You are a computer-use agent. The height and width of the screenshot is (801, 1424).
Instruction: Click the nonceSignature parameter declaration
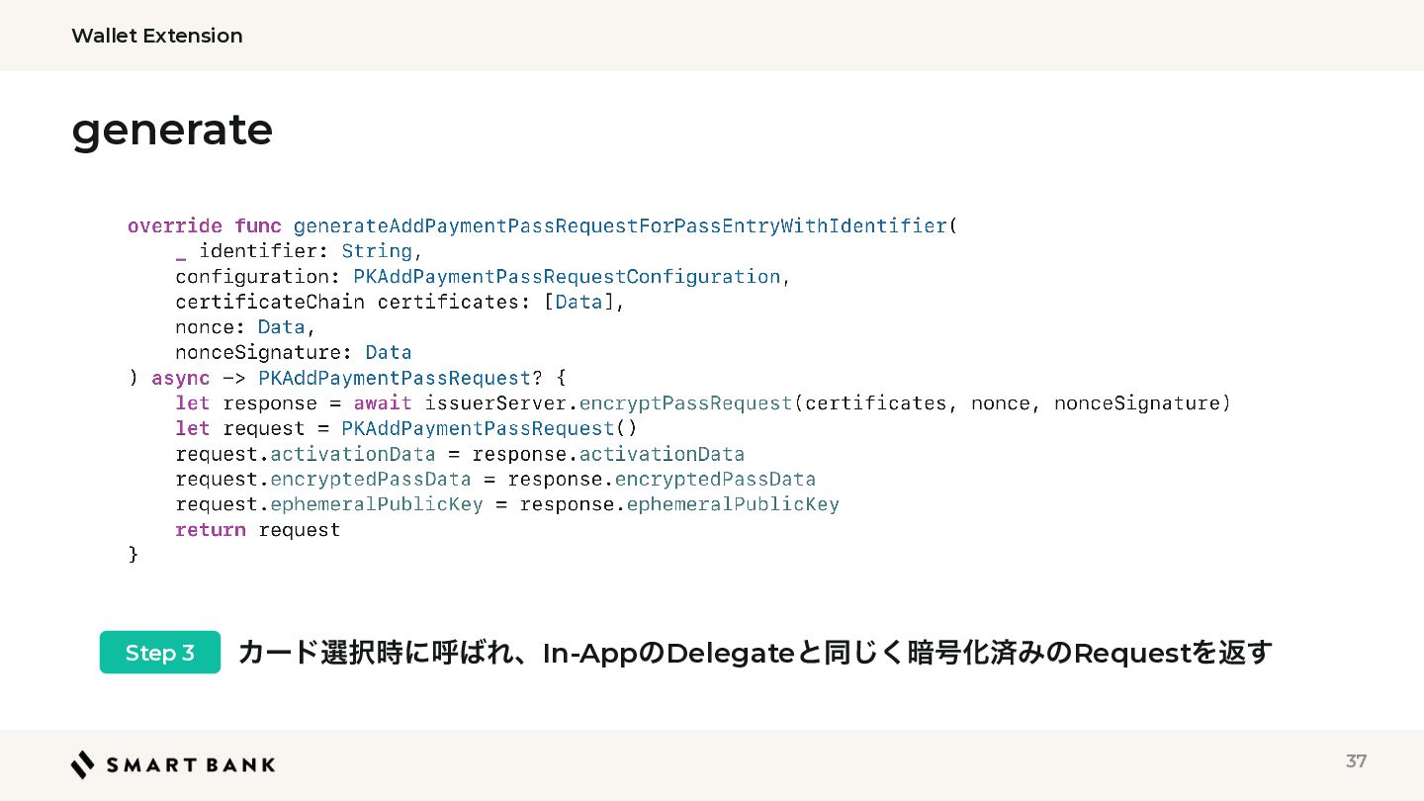tap(294, 352)
